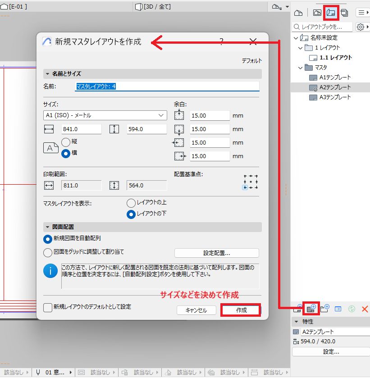Select the bottom-left anchor point
370x378 pixels.
point(245,187)
